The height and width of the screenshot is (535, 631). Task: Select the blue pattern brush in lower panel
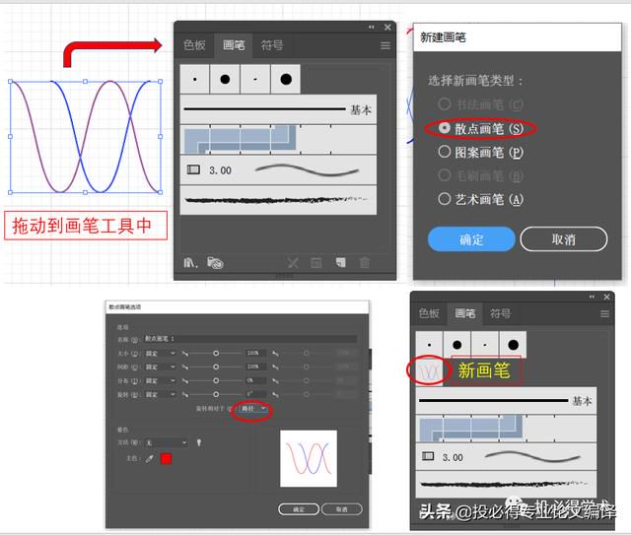tap(506, 429)
